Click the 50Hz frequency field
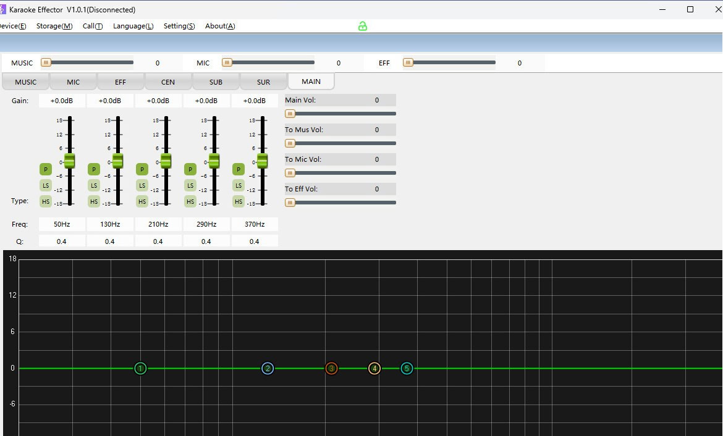The width and height of the screenshot is (723, 436). (x=62, y=224)
